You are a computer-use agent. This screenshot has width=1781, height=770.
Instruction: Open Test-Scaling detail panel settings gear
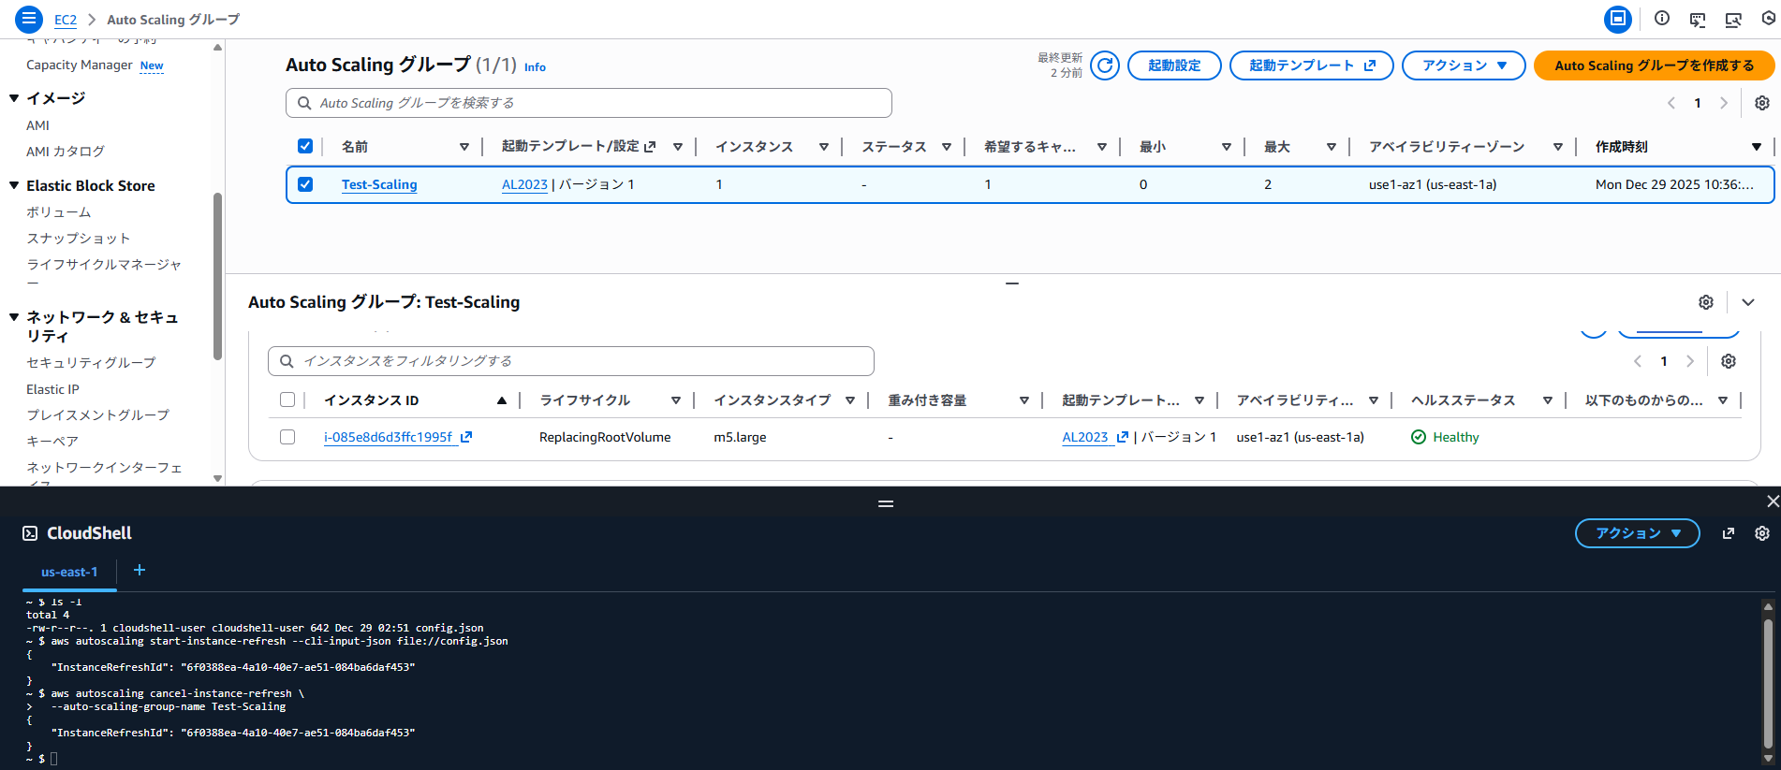pyautogui.click(x=1706, y=302)
